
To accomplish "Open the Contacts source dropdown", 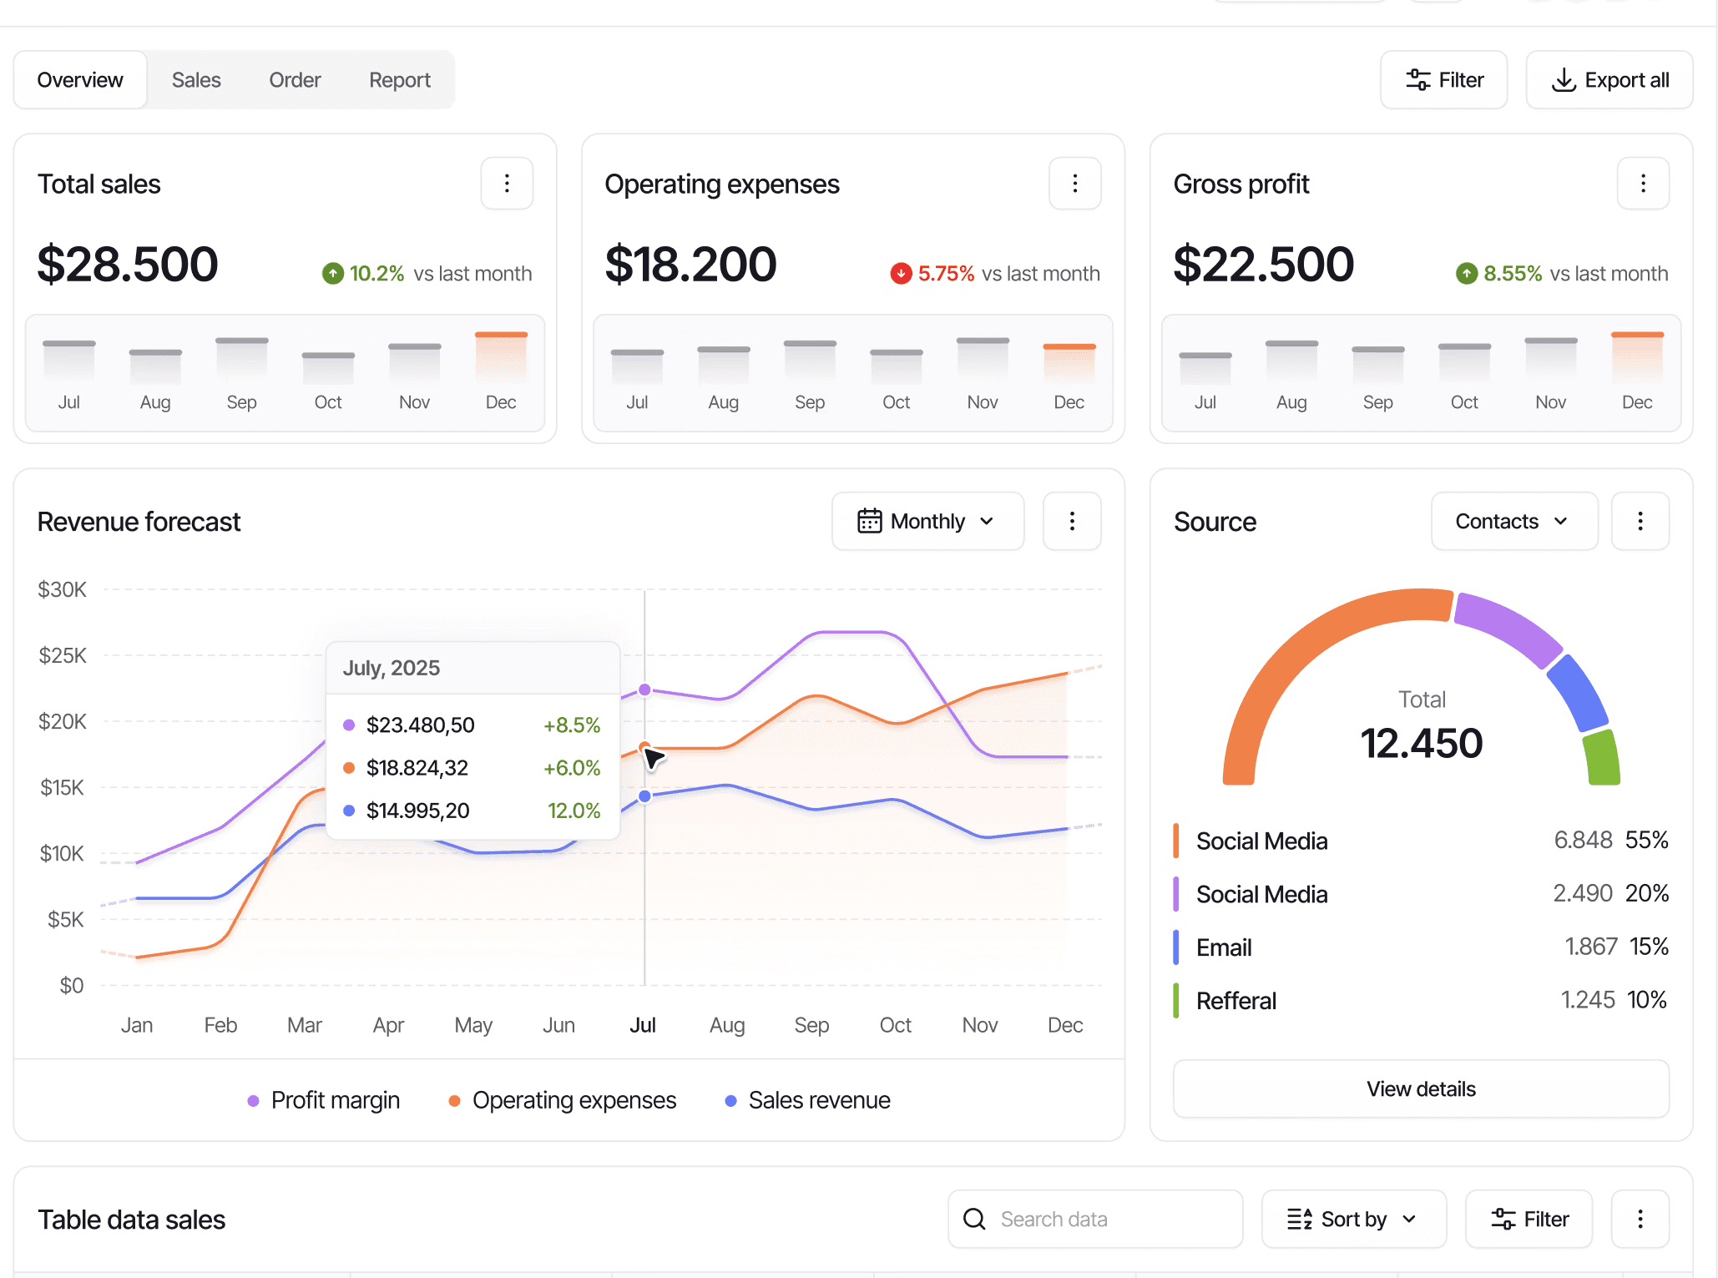I will coord(1513,522).
